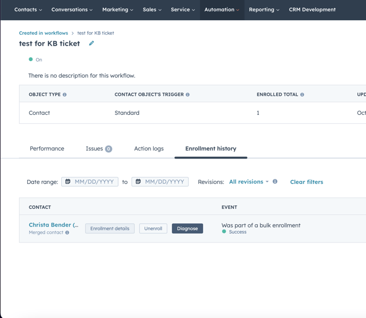The image size is (366, 318).
Task: Switch to the Performance tab
Action: [47, 149]
